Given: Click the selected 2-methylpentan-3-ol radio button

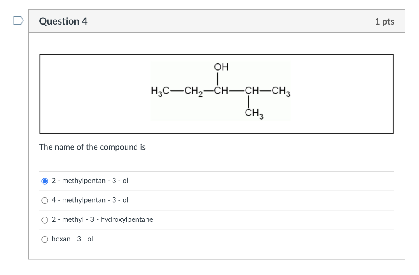Looking at the screenshot, I should [x=45, y=181].
